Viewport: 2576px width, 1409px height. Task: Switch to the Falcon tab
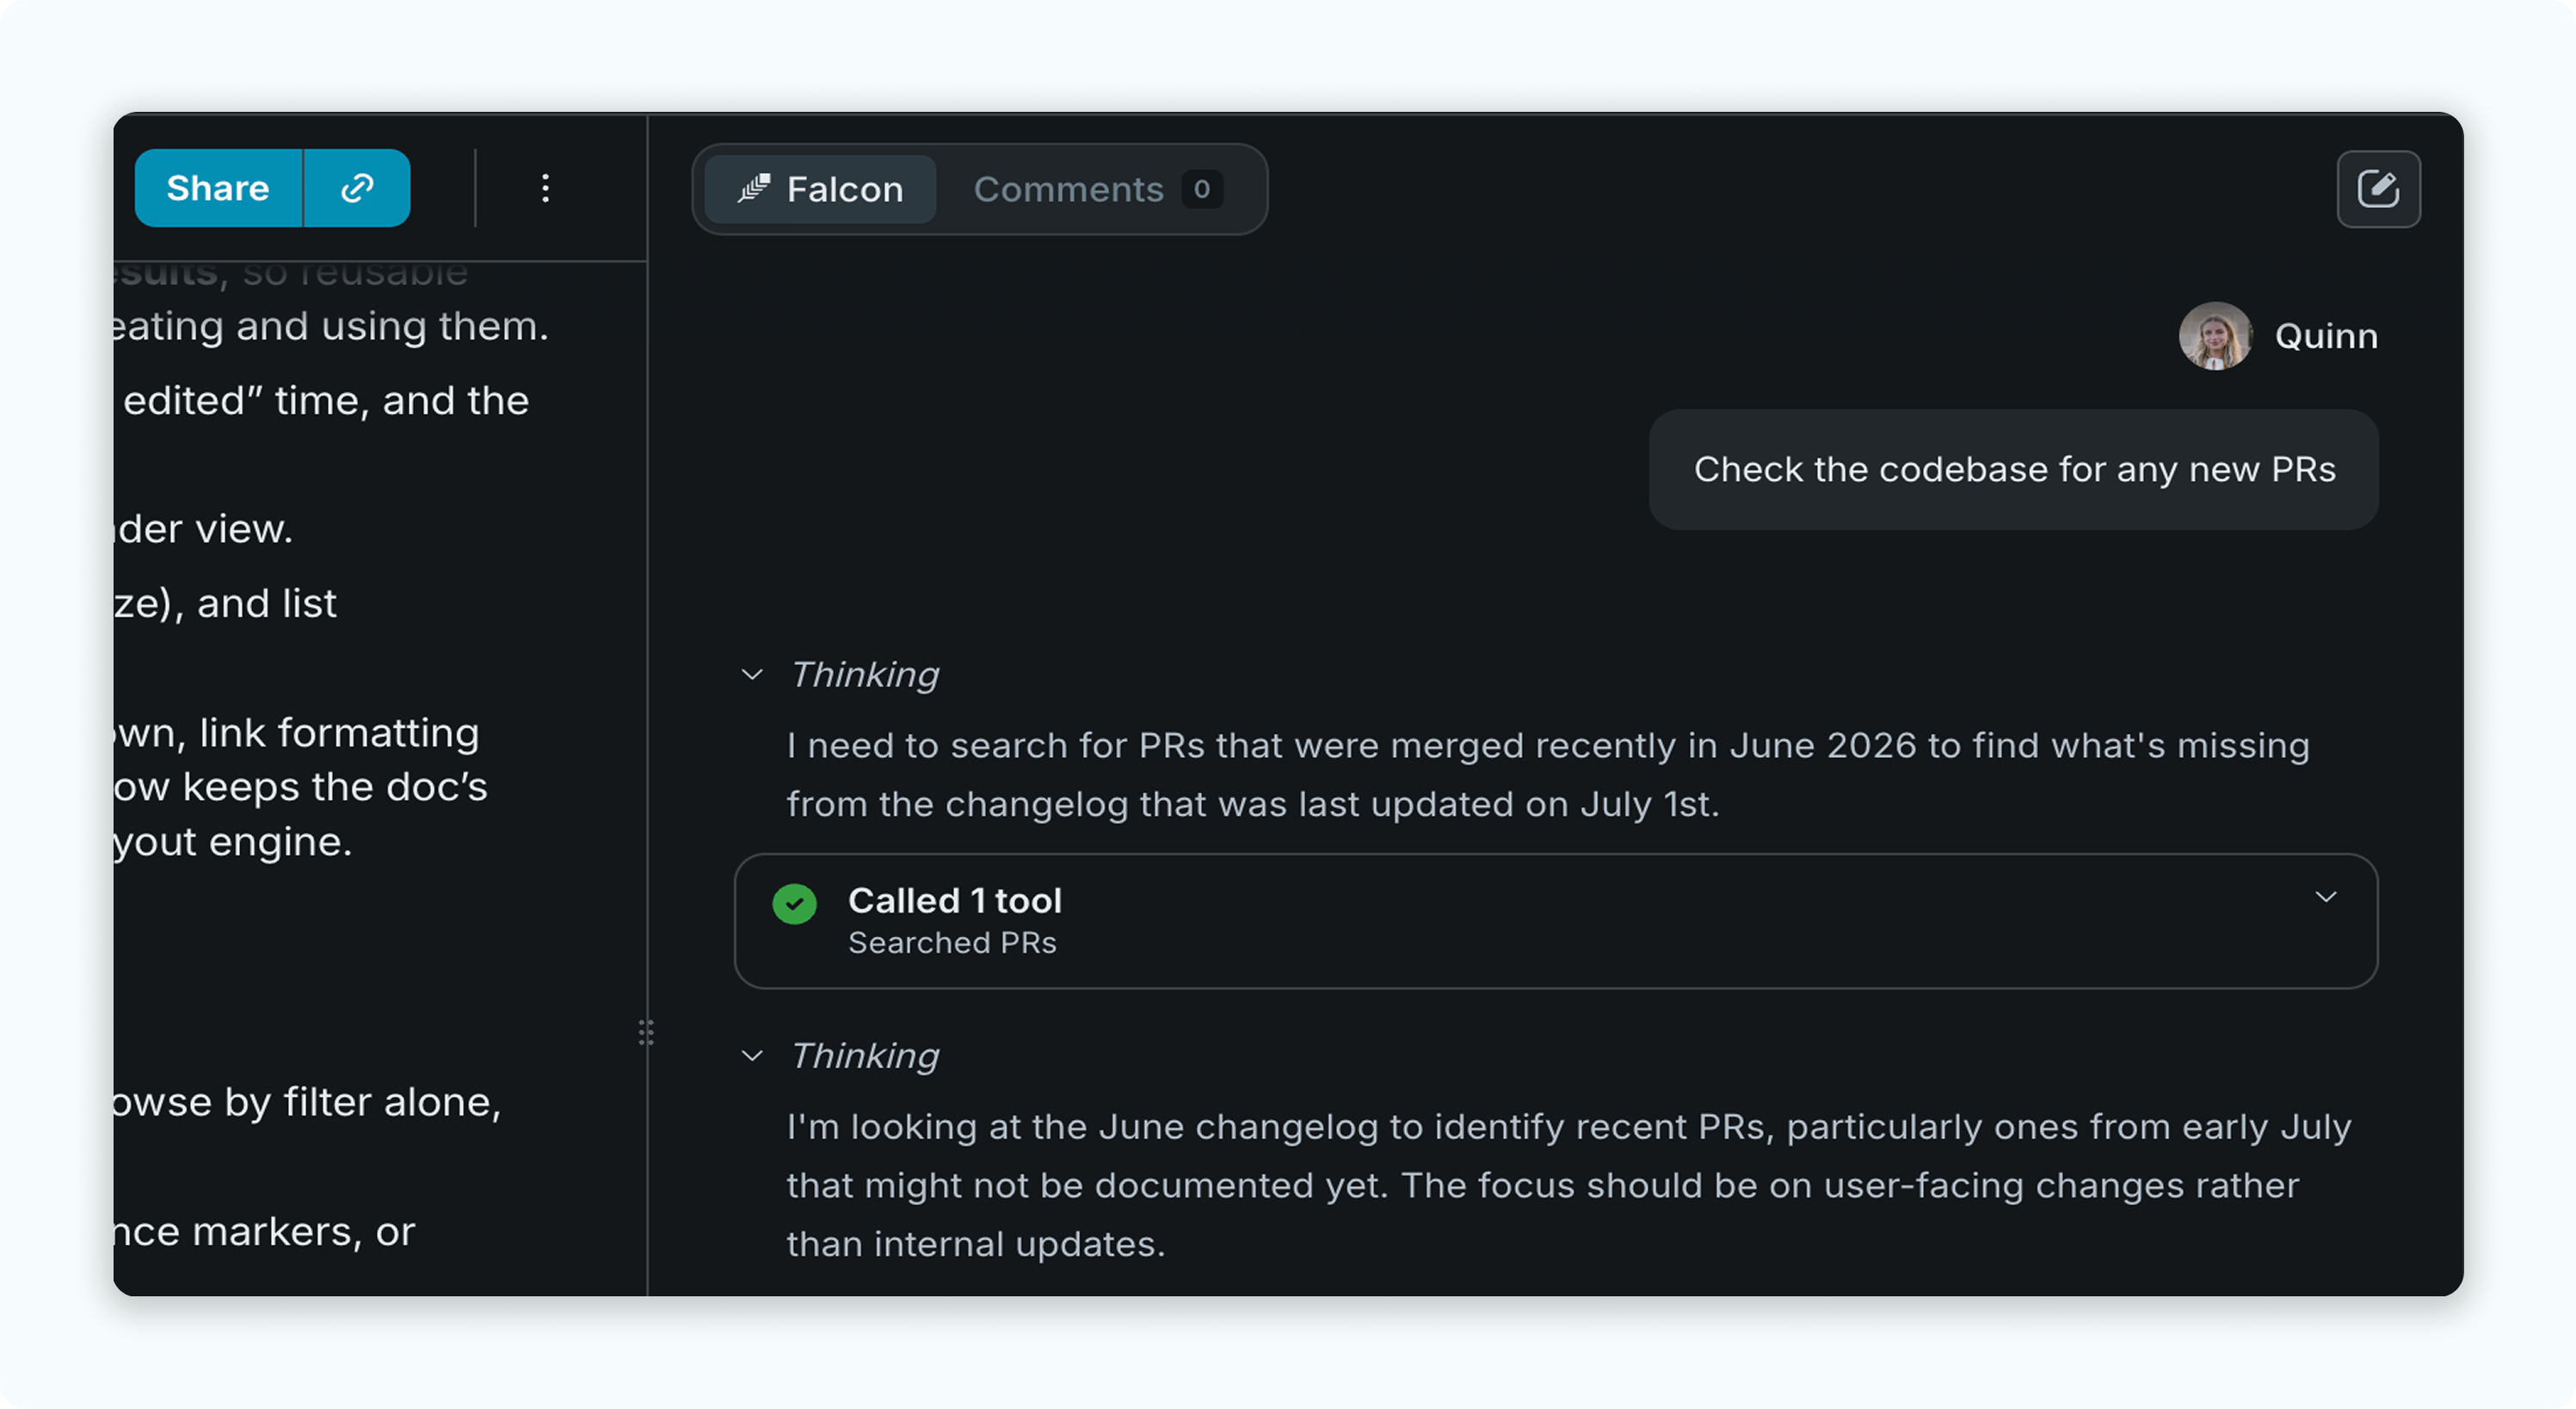coord(820,189)
